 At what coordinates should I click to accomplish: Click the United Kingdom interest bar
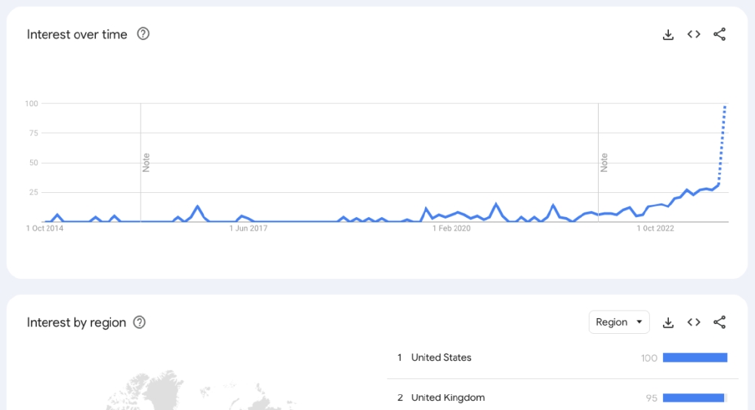(x=693, y=398)
